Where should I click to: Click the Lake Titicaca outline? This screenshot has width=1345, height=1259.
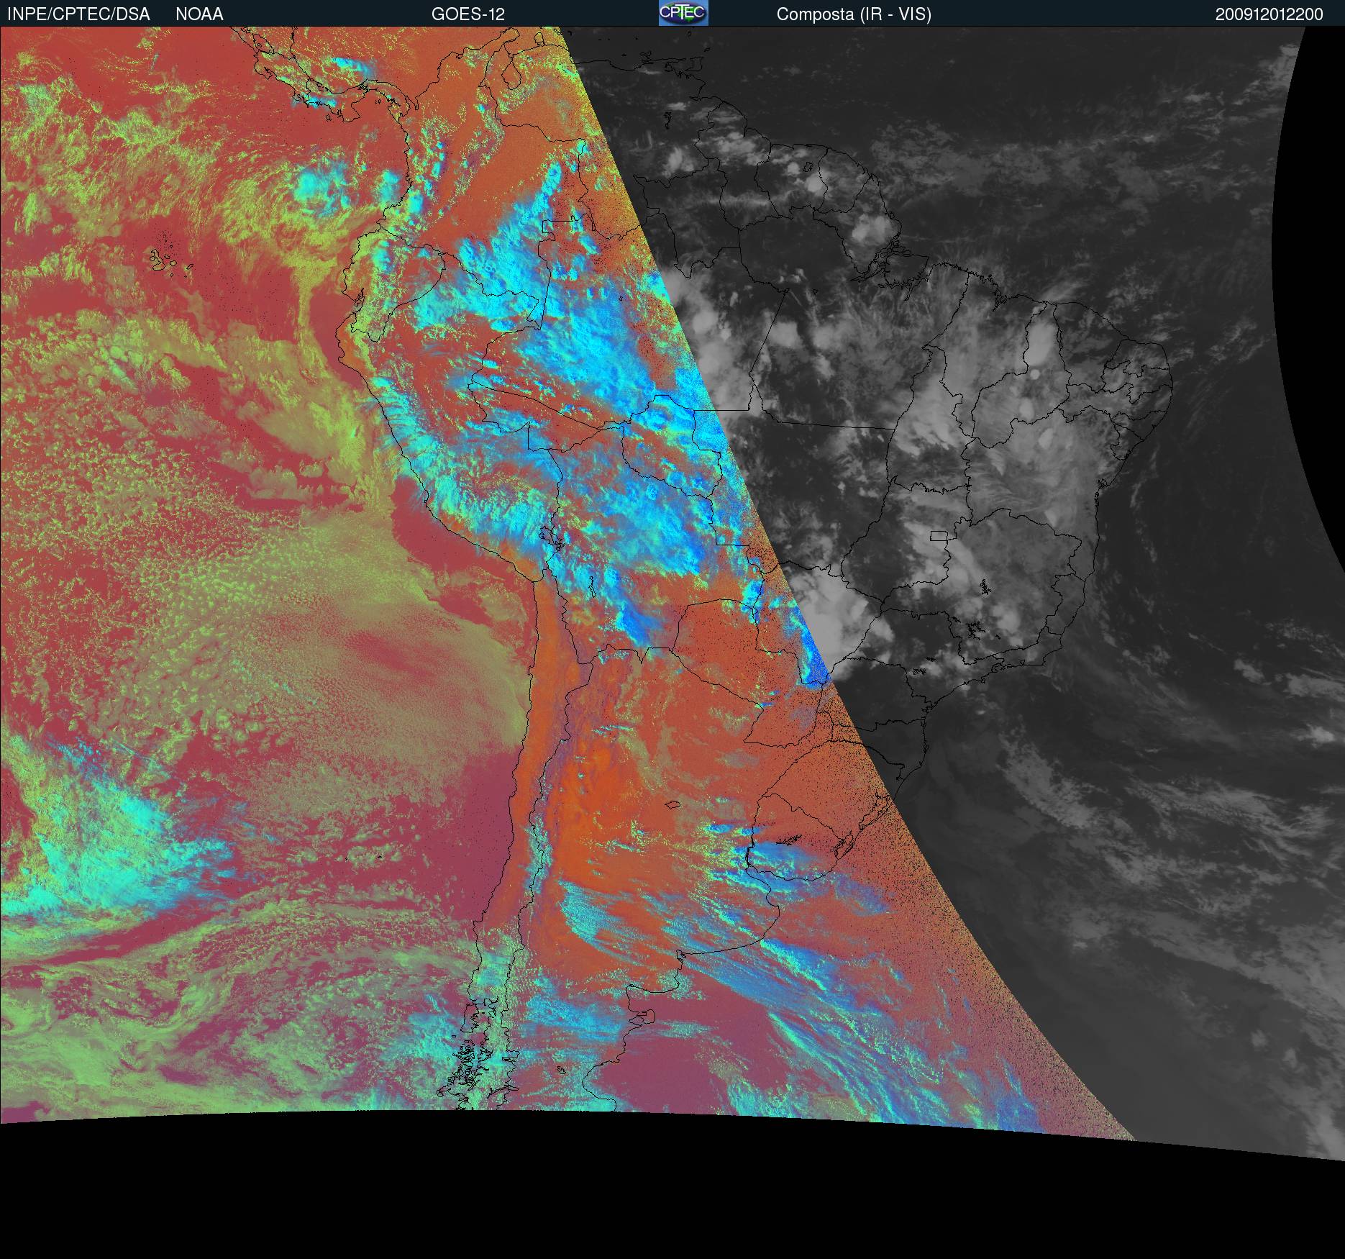[550, 537]
